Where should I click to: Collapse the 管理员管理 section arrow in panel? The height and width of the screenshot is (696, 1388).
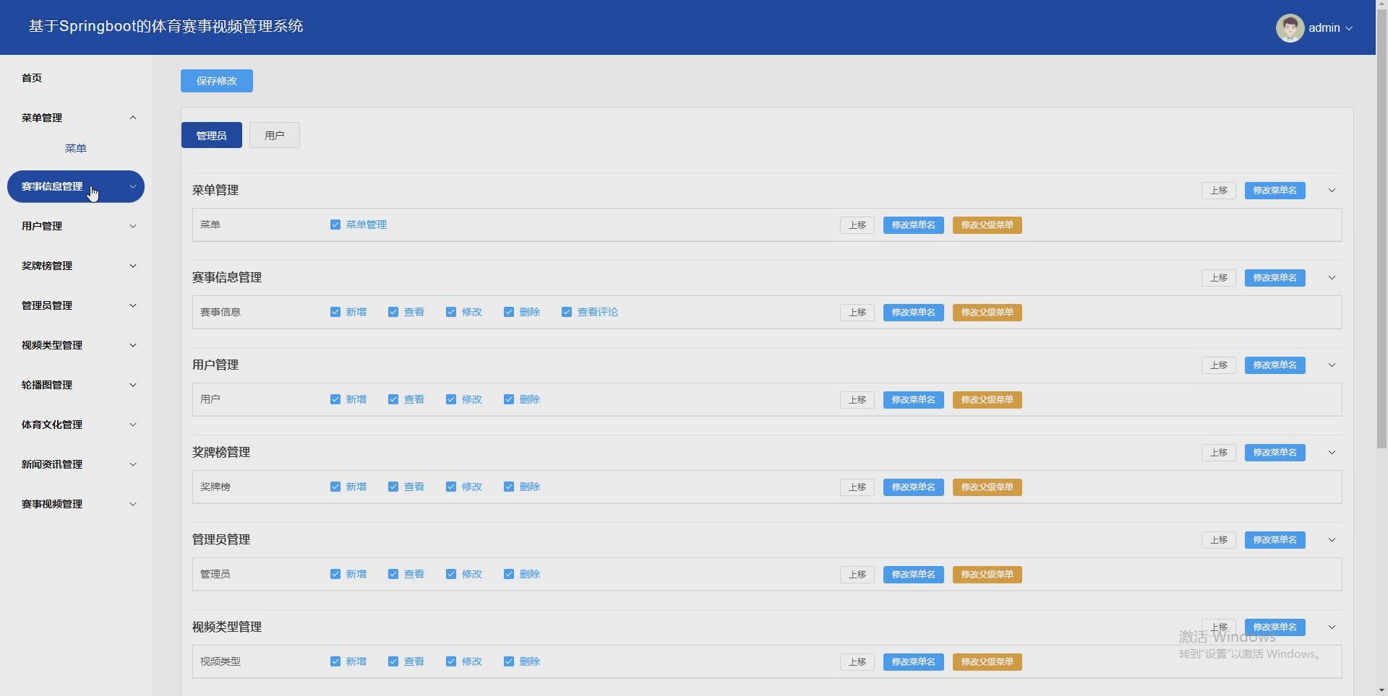pyautogui.click(x=1332, y=540)
